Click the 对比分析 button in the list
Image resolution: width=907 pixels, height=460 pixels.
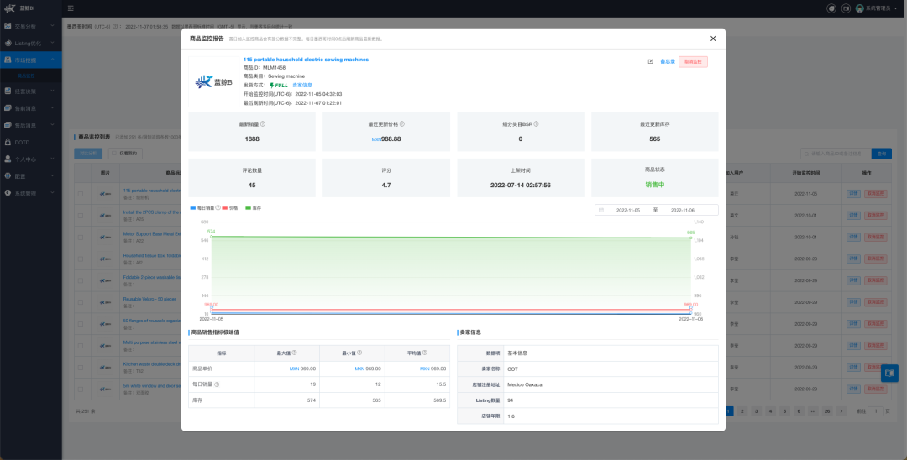(x=88, y=154)
